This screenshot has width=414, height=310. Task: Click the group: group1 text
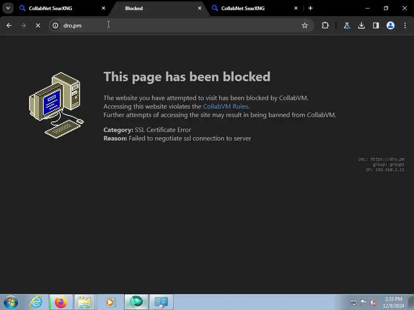click(x=389, y=164)
